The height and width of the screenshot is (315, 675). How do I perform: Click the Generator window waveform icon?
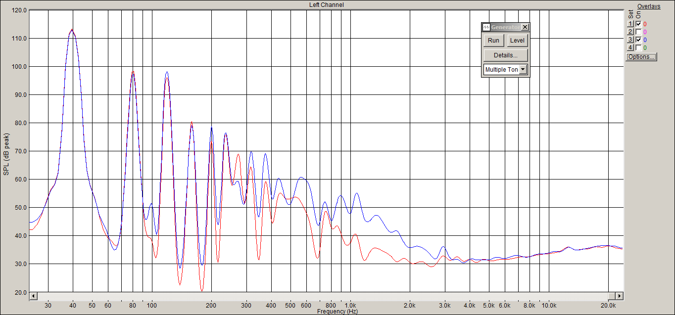tap(486, 27)
